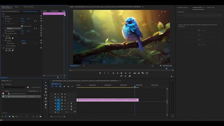The width and height of the screenshot is (224, 126).
Task: Collapse Horizontal Flip effect
Action: (2, 48)
